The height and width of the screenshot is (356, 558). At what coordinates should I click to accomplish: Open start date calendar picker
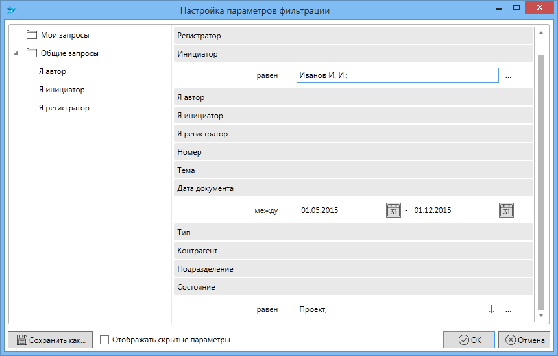pos(393,210)
